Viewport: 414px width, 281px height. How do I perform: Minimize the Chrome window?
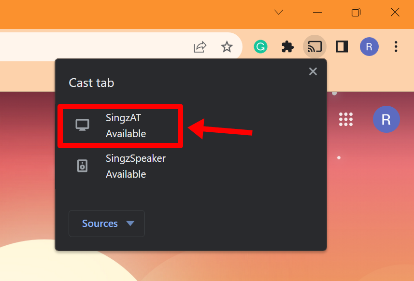(317, 12)
